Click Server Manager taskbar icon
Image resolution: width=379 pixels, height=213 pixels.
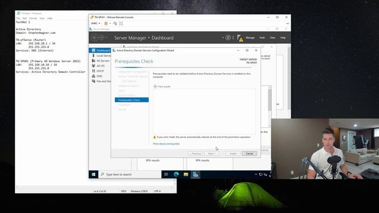pos(195,175)
